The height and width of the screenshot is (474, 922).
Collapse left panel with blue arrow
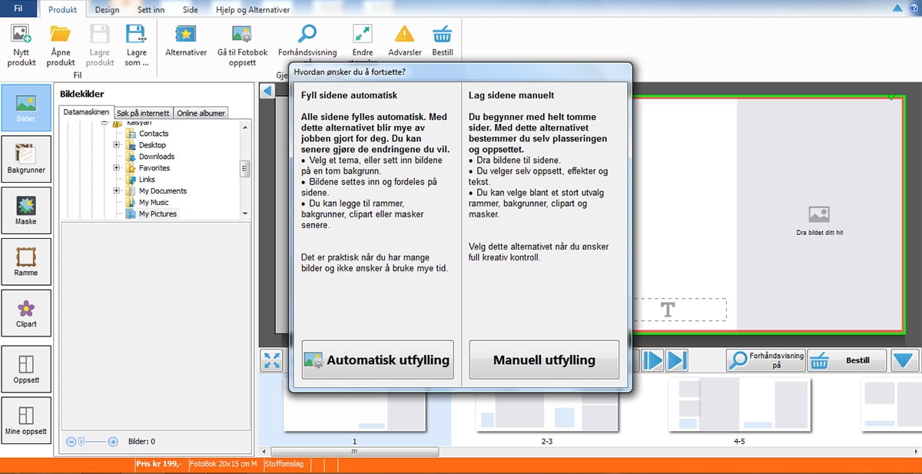pyautogui.click(x=267, y=91)
